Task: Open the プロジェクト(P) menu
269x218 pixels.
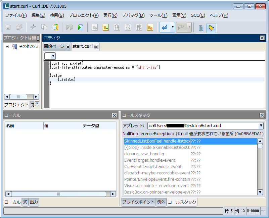Action: (x=84, y=15)
